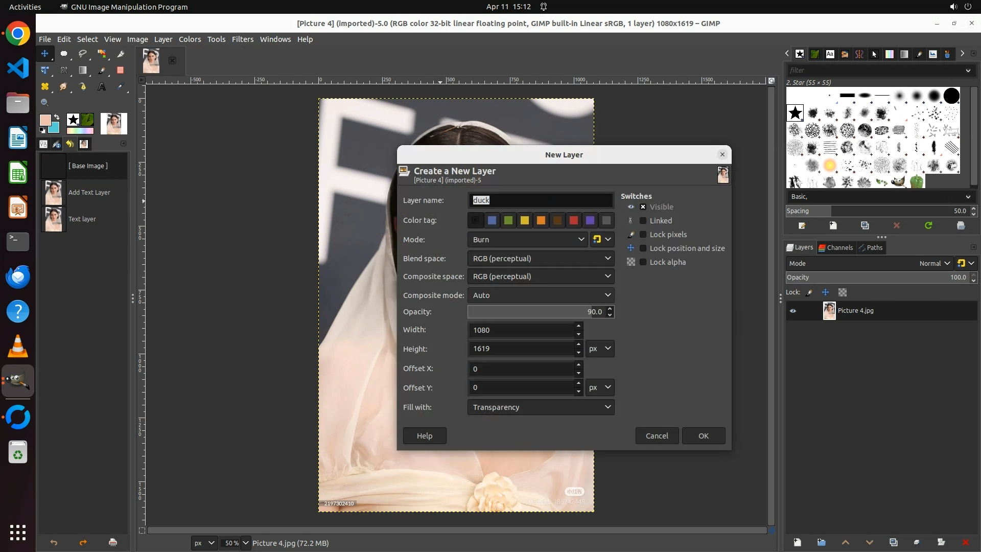
Task: Create a new layer from Layers panel footer
Action: click(797, 542)
